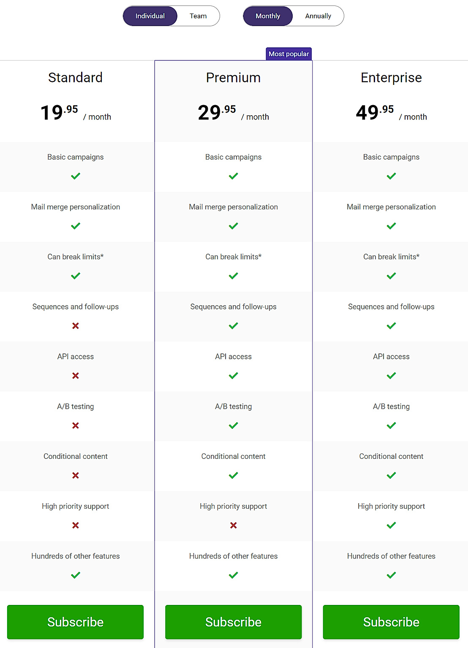Click the Standard Subscribe button
468x648 pixels.
point(75,622)
